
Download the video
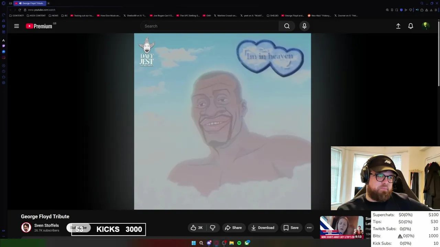tap(263, 228)
